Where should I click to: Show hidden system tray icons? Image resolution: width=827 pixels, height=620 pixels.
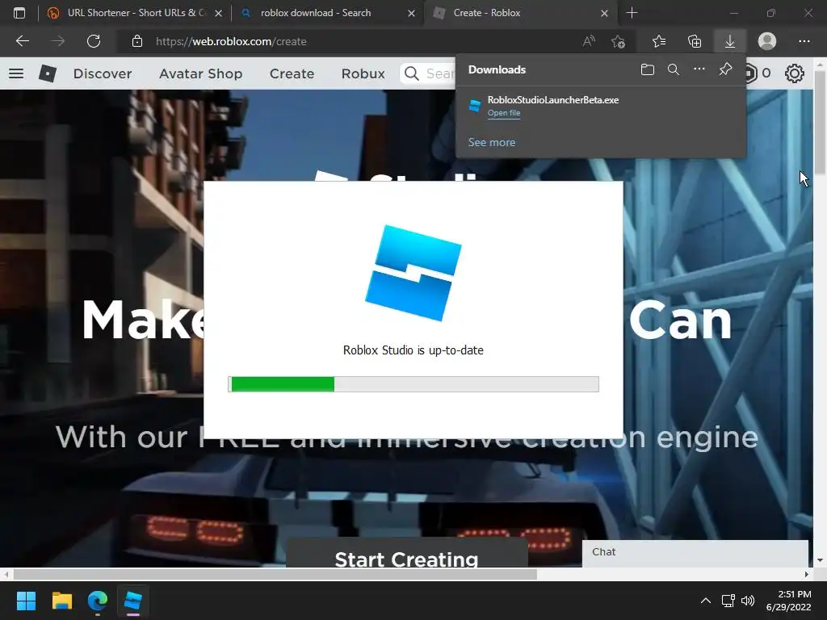tap(705, 601)
